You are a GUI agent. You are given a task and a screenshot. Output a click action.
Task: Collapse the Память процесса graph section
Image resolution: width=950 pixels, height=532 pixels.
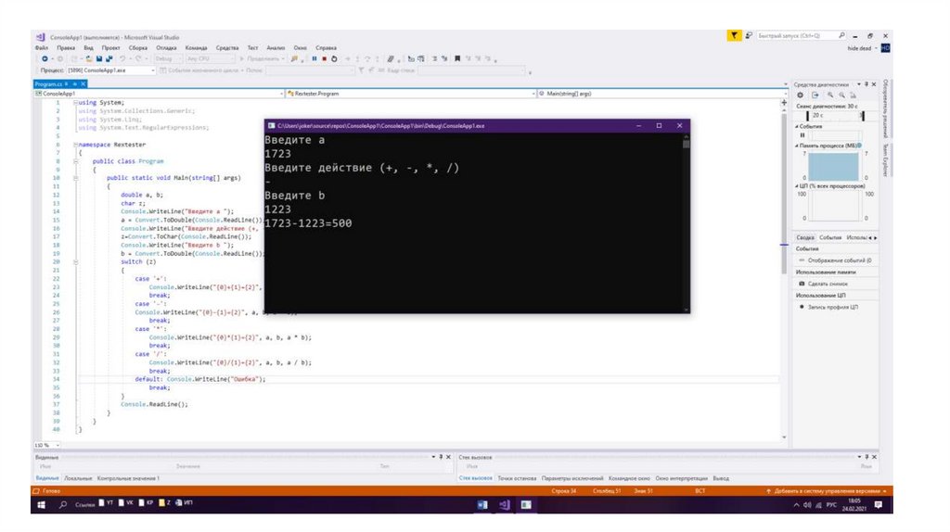click(796, 146)
